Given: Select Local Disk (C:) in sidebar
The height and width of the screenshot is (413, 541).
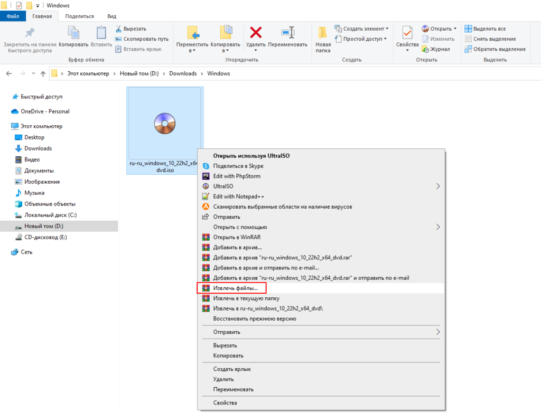Looking at the screenshot, I should [x=50, y=215].
